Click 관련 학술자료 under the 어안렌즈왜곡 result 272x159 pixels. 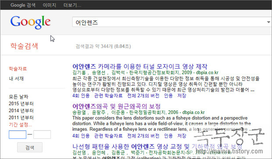point(108,136)
